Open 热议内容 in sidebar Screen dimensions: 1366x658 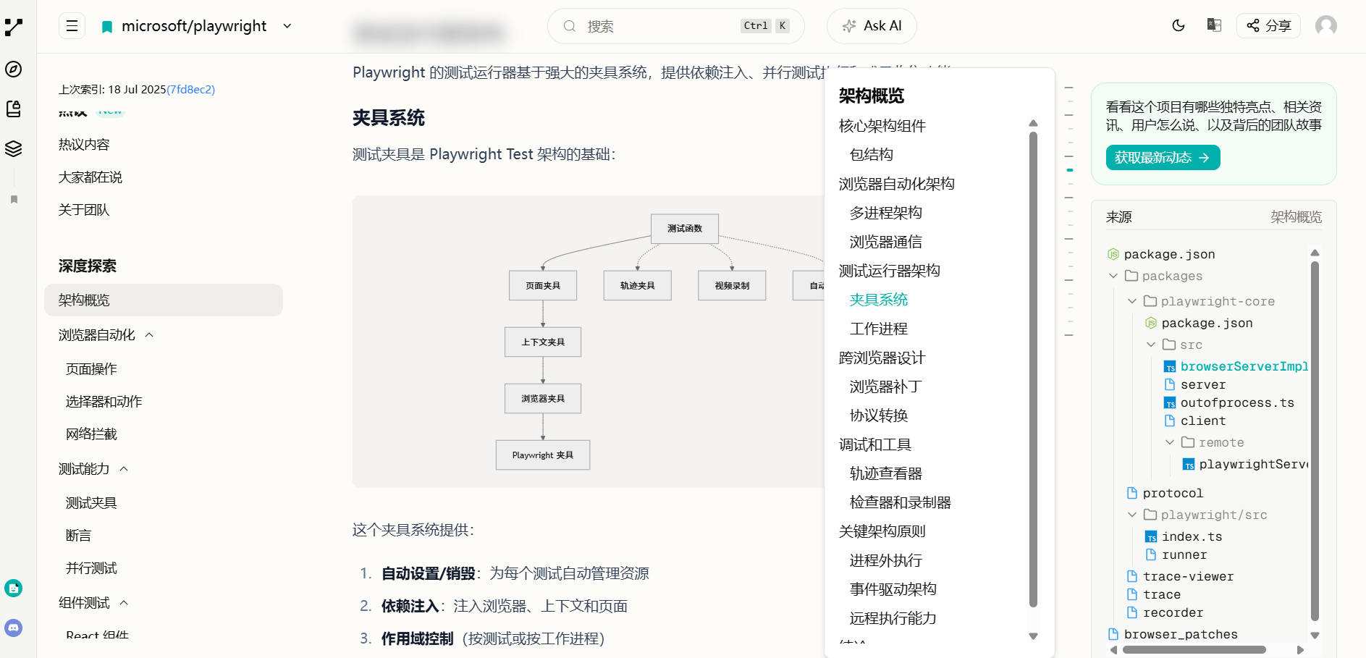pos(84,145)
